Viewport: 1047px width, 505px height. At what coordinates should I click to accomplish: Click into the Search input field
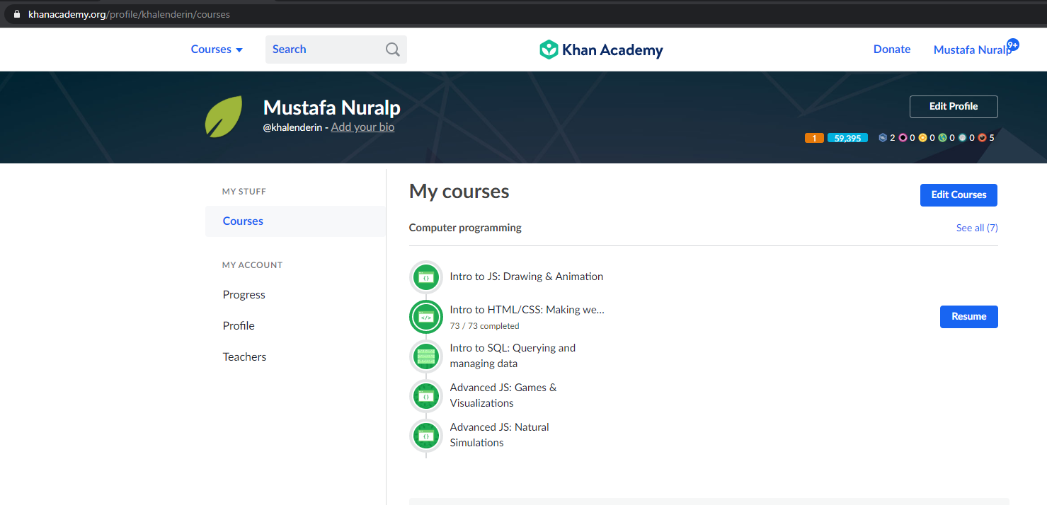coord(326,50)
